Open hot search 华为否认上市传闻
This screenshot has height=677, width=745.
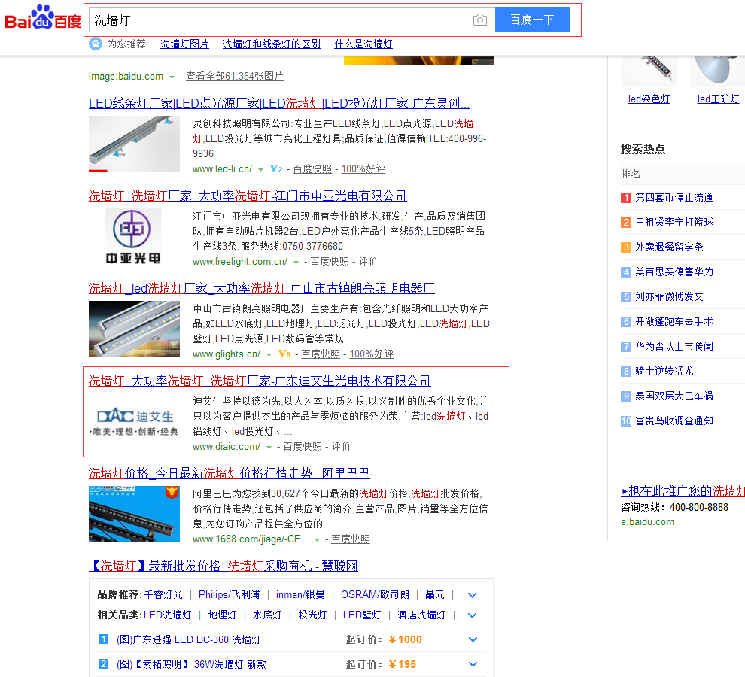click(674, 347)
